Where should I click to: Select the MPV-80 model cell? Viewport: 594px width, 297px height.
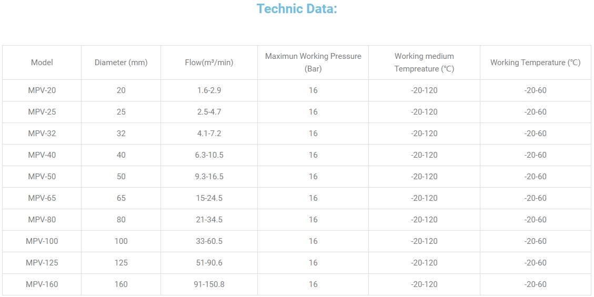[x=42, y=220]
